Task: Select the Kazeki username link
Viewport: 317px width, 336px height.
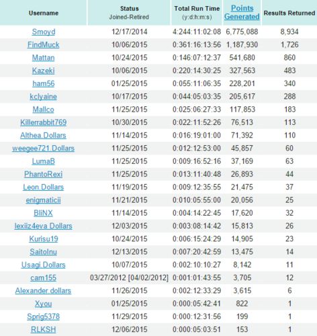Action: 44,71
